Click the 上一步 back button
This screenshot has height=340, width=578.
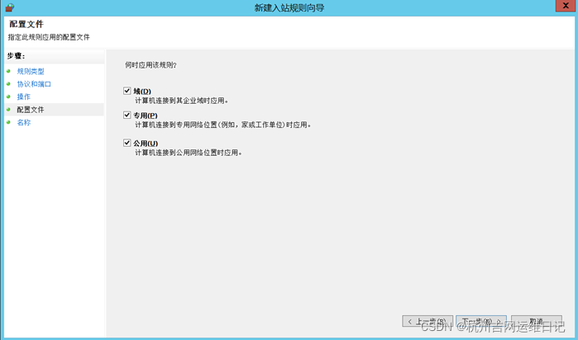(x=428, y=321)
